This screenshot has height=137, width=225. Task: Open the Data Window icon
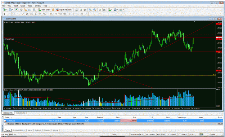pos(21,10)
